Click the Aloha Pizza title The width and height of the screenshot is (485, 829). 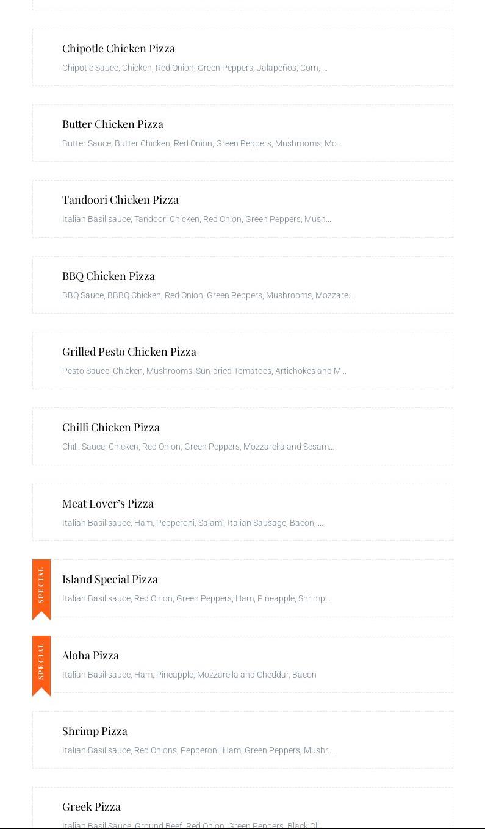90,655
